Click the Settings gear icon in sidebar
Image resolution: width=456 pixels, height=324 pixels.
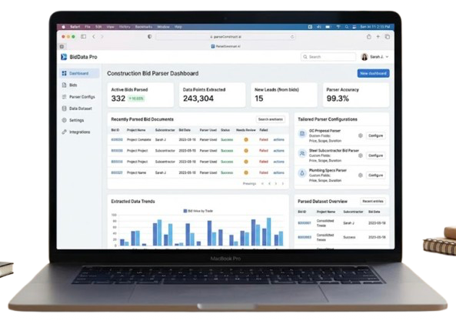(x=65, y=120)
